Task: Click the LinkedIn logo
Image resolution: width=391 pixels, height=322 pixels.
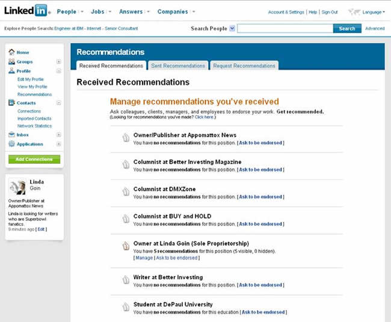Action: pyautogui.click(x=26, y=10)
